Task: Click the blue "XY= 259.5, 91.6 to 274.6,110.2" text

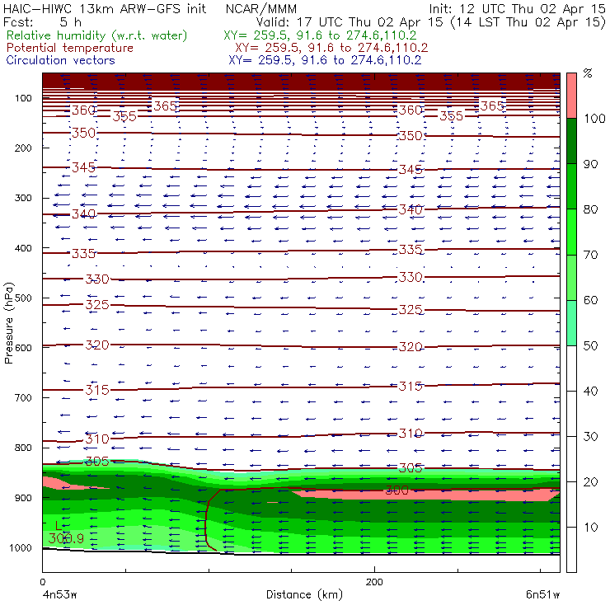Action: [325, 60]
